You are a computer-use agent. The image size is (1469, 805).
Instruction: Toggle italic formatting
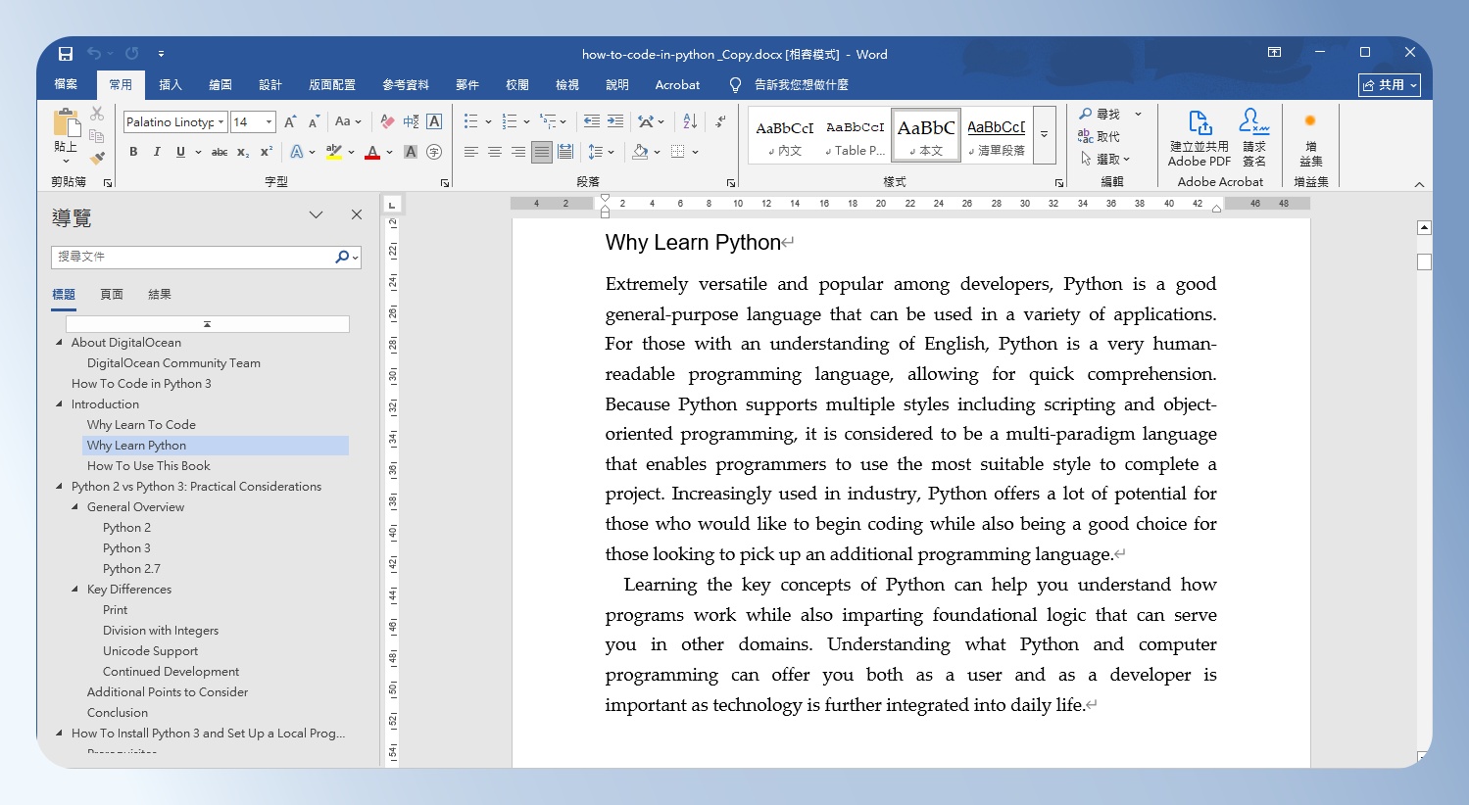tap(157, 152)
